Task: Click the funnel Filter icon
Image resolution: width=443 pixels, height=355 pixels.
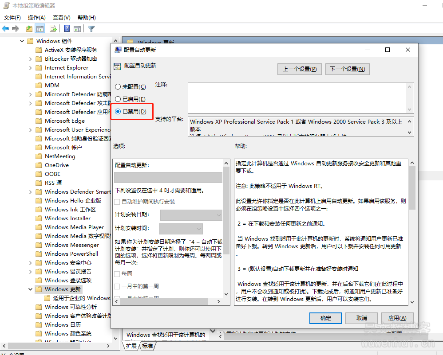Action: coord(91,29)
